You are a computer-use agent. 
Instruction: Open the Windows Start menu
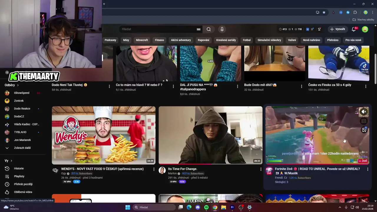coord(128,207)
